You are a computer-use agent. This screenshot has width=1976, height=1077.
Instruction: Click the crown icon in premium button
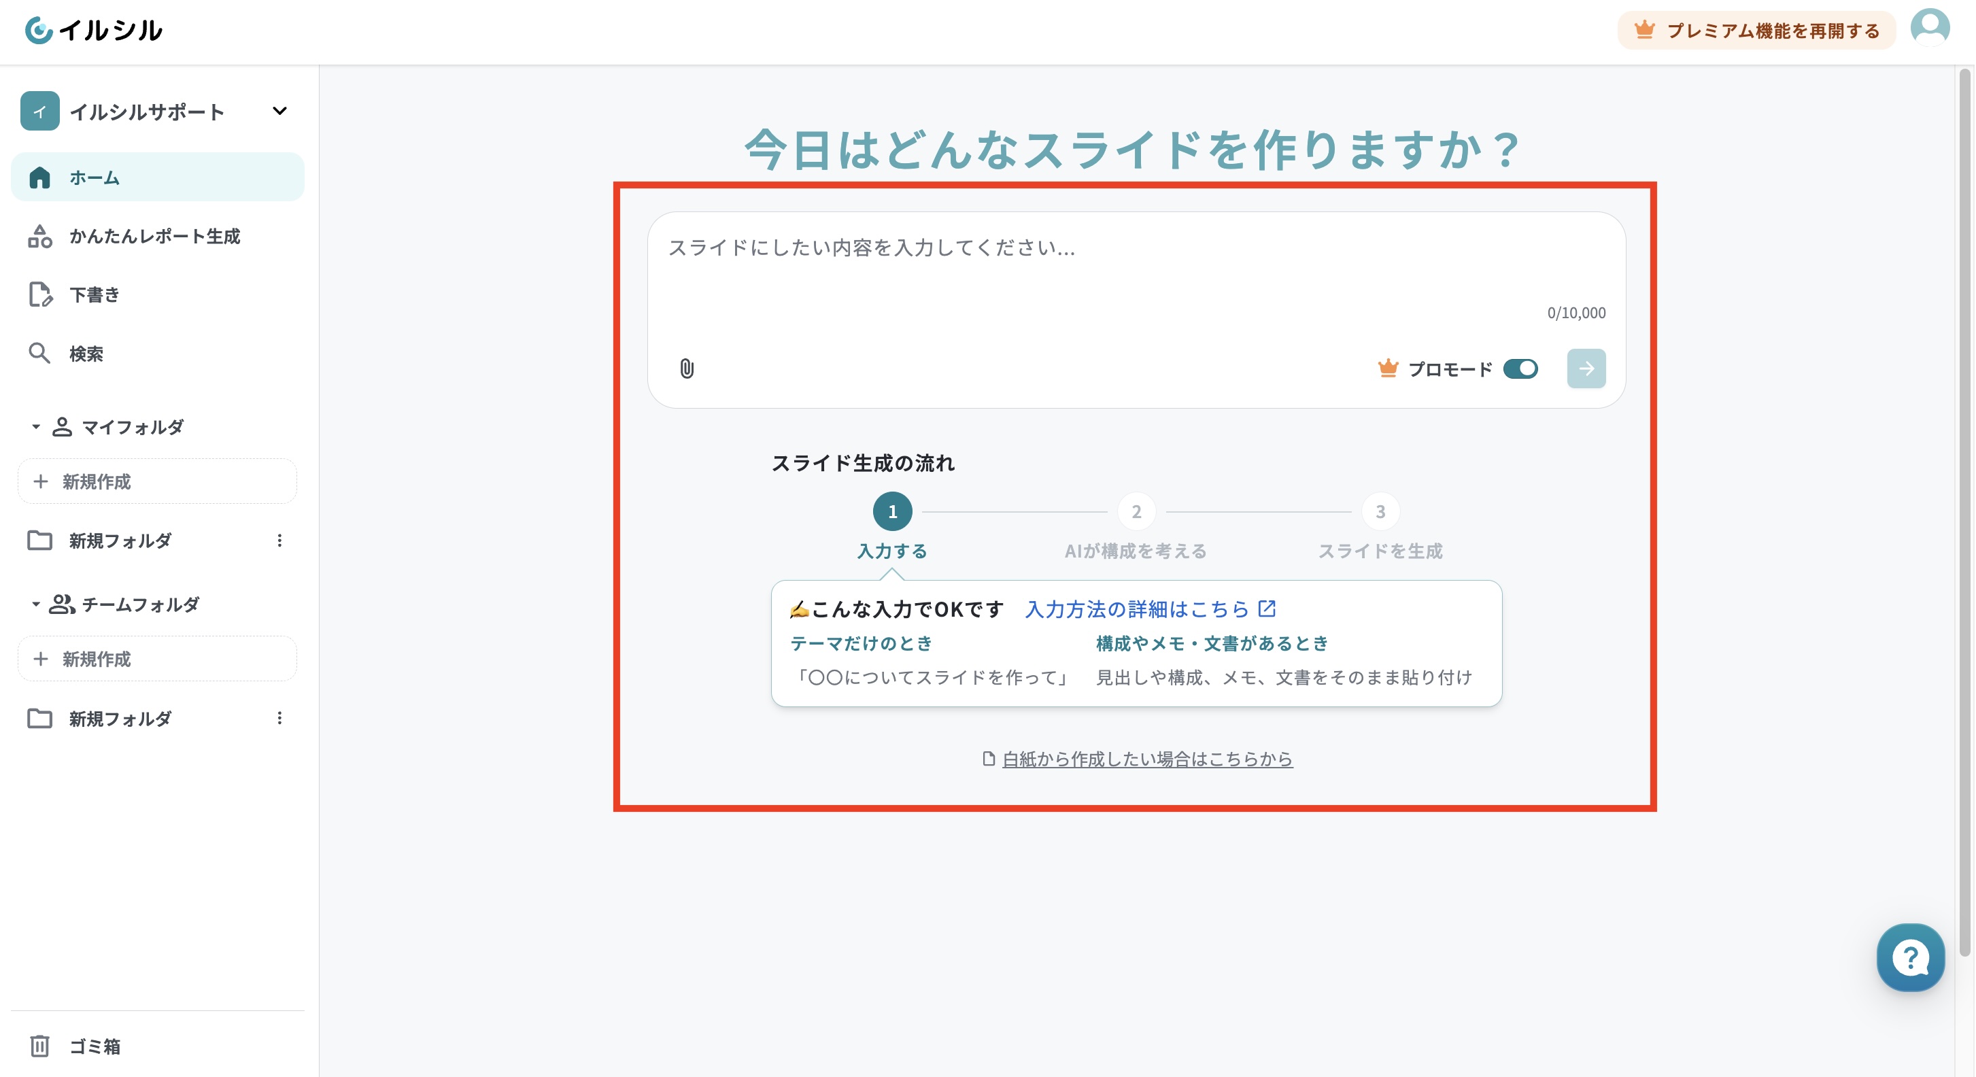(1644, 30)
